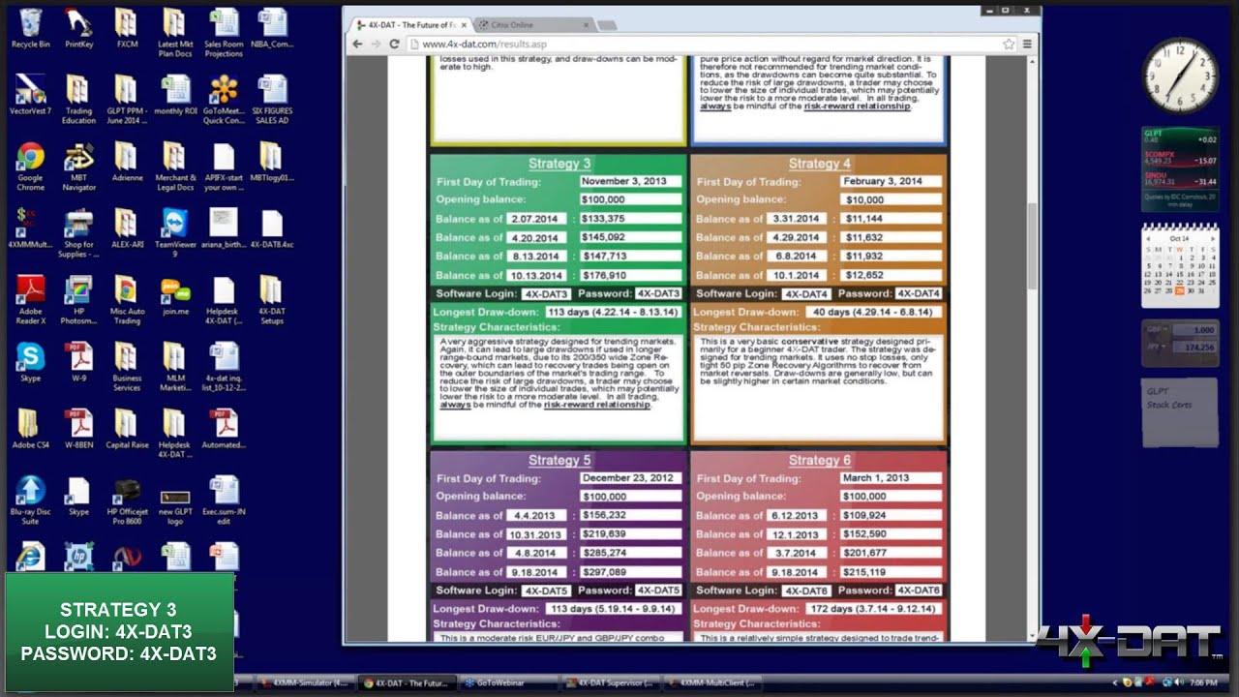This screenshot has width=1239, height=697.
Task: Open 4X-DAT8.4xc file icon
Action: tap(272, 228)
